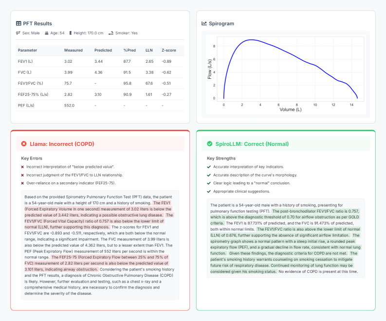Click the birthday cake icon next to Age
This screenshot has height=321, width=386.
point(47,33)
